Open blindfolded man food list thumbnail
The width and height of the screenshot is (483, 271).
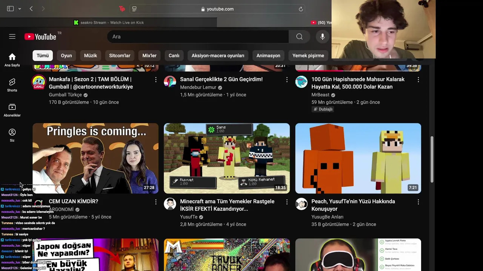(x=358, y=254)
